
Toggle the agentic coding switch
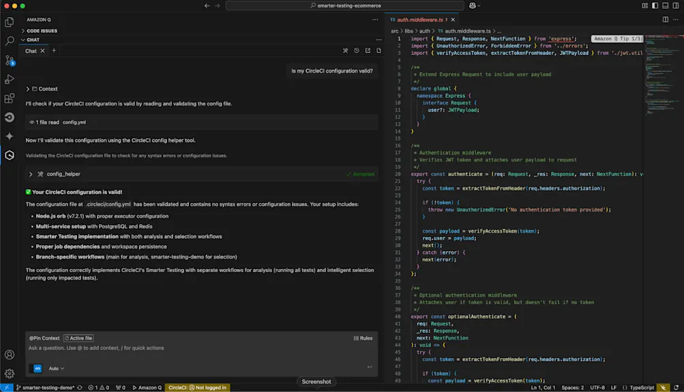pyautogui.click(x=38, y=368)
